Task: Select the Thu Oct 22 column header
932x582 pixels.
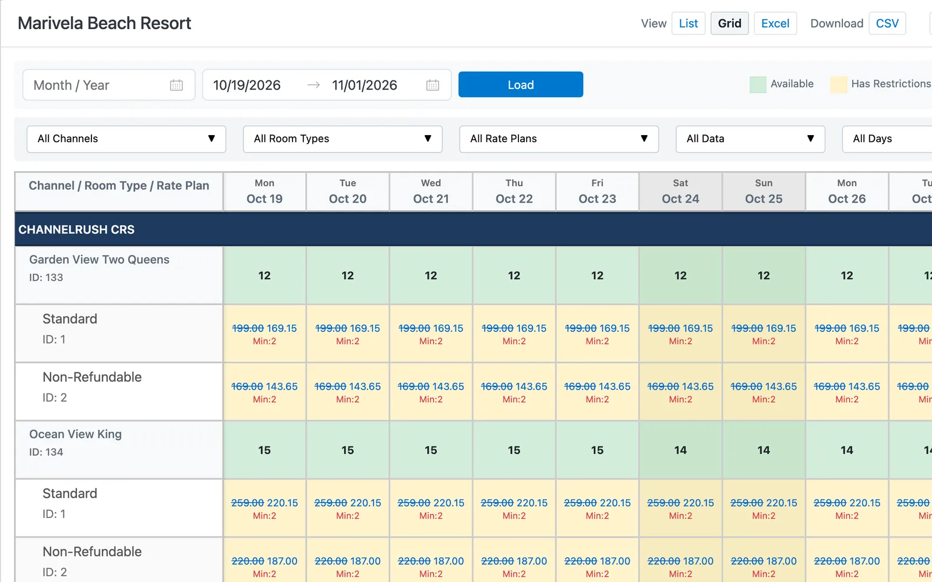Action: (514, 191)
